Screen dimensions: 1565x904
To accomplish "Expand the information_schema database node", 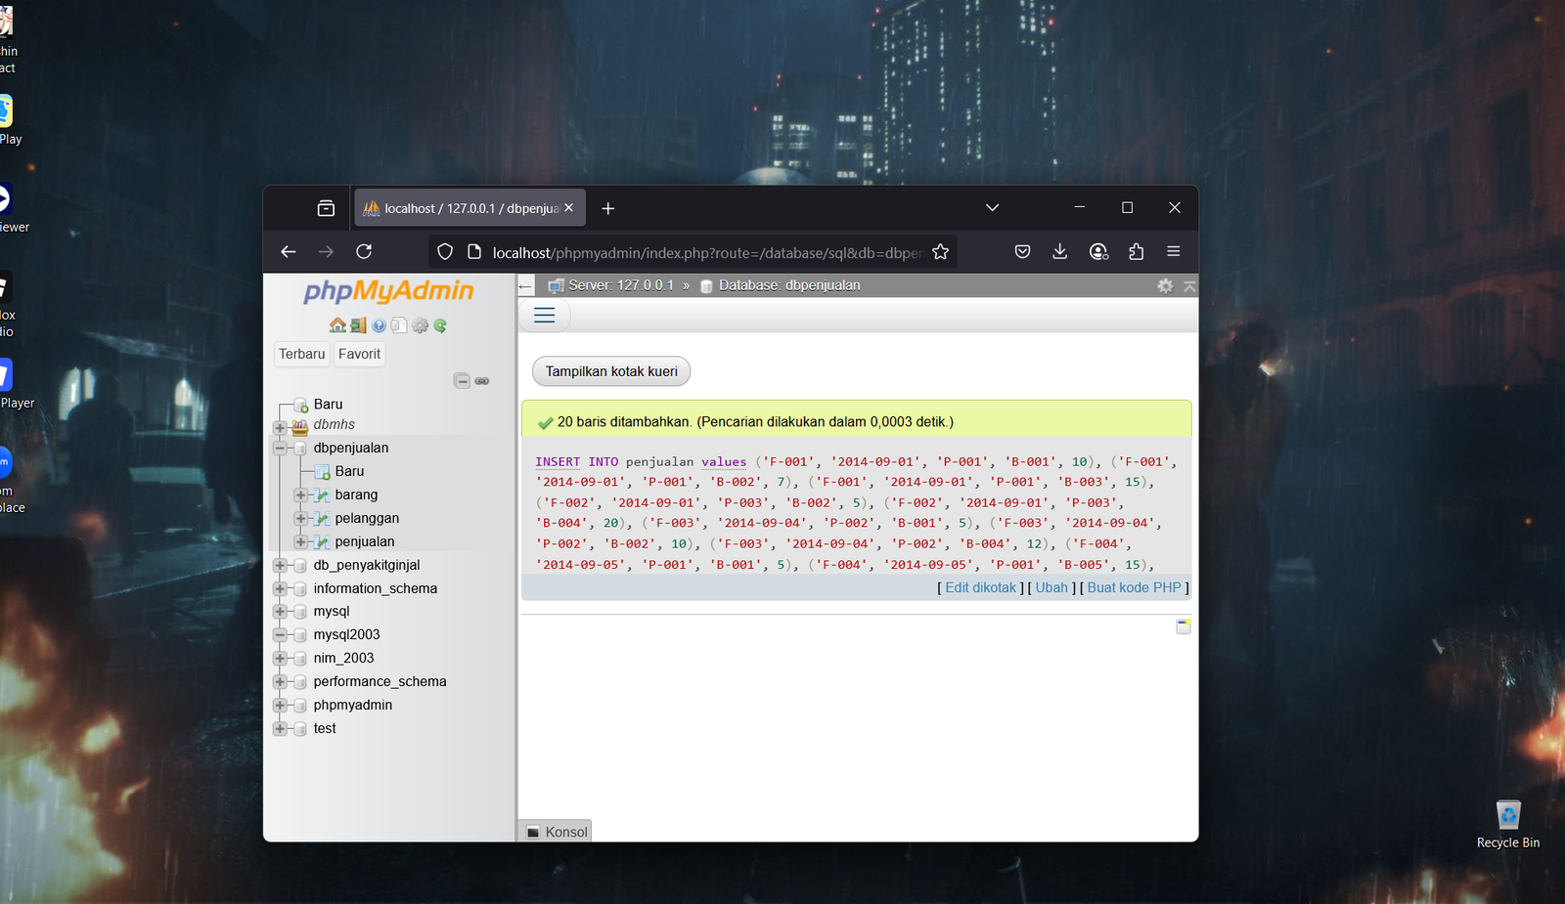I will [281, 588].
